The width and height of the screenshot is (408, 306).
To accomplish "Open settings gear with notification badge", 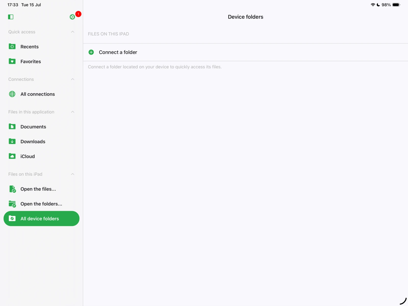I will (x=72, y=17).
